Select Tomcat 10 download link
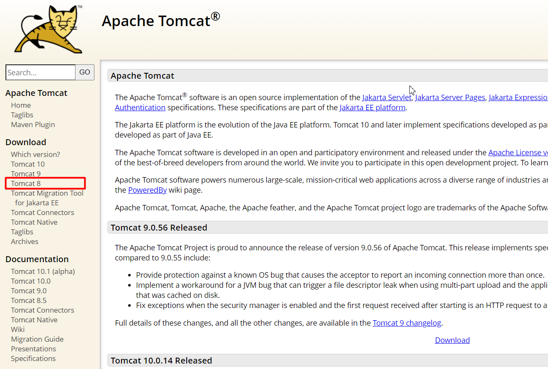The image size is (548, 369). point(27,164)
